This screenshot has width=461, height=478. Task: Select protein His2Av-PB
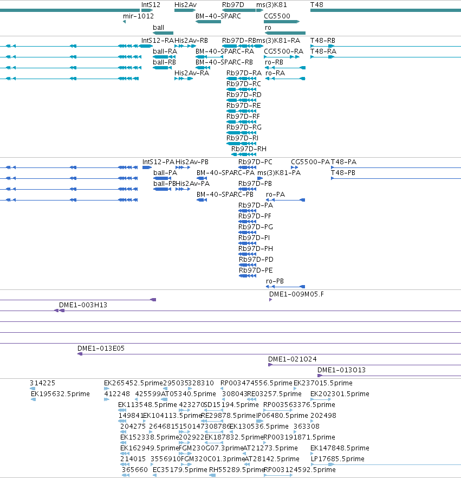point(192,162)
